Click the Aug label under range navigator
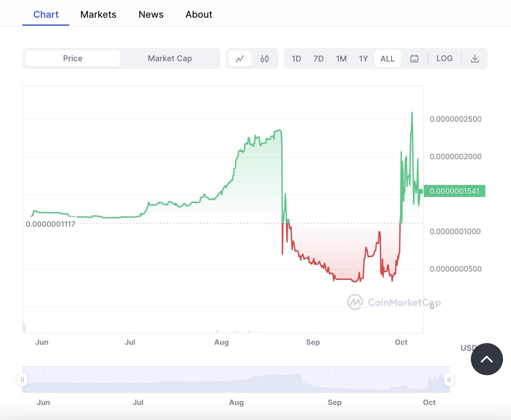Viewport: 511px width, 420px height. pos(236,402)
